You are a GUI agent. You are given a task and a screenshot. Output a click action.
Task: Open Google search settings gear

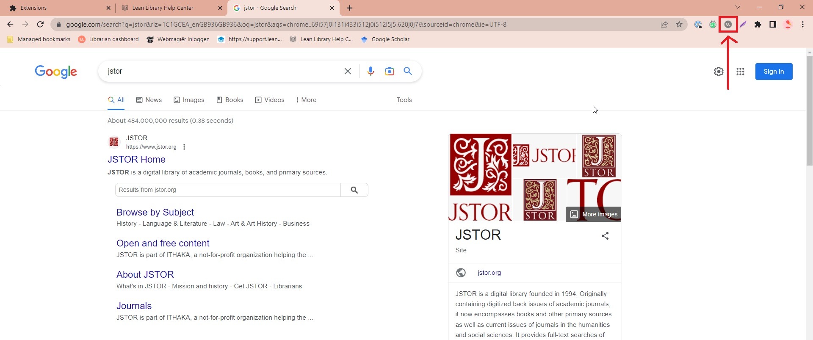(719, 72)
